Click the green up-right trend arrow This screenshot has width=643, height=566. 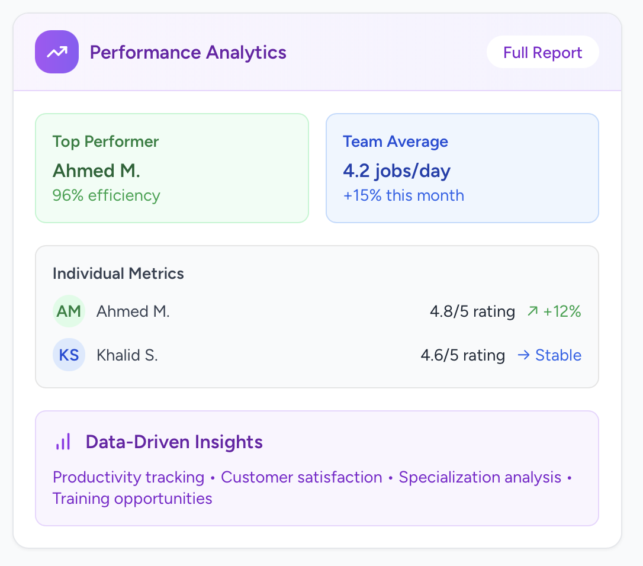(533, 311)
